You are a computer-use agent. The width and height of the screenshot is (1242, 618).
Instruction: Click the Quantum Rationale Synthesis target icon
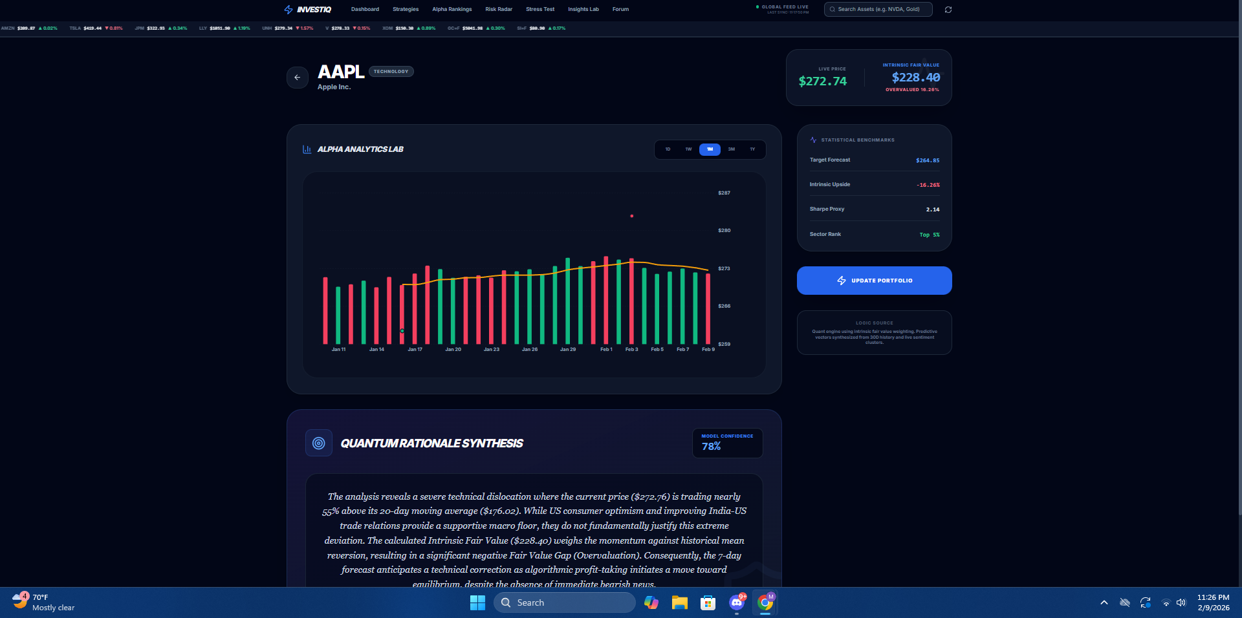319,443
